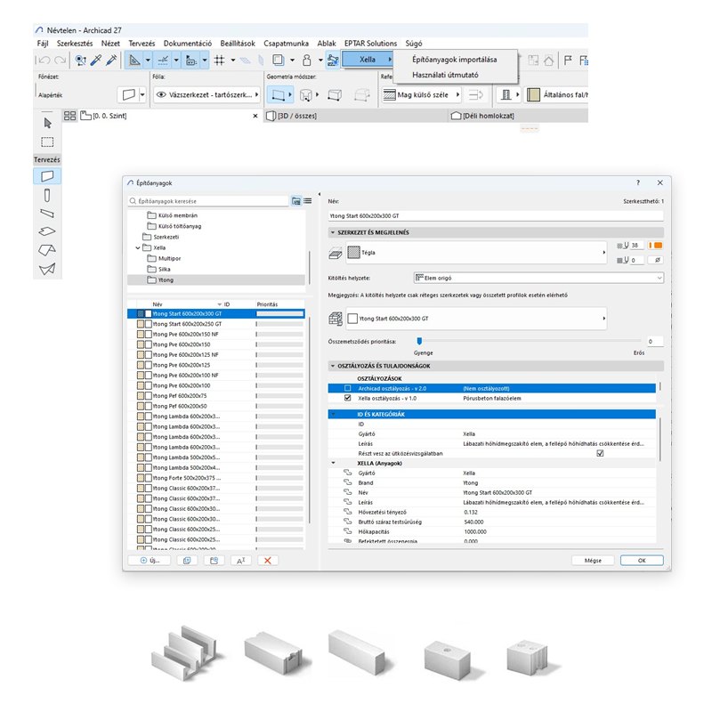The width and height of the screenshot is (712, 712).
Task: Open the Általános fal building material dropdown
Action: pos(557,95)
